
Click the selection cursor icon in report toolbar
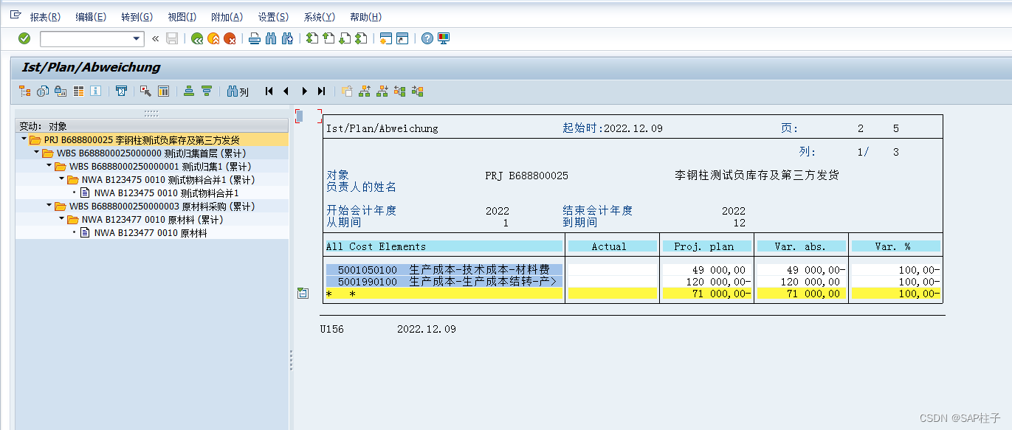[145, 91]
